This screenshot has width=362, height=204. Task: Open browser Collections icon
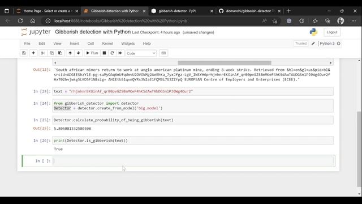pos(327,21)
